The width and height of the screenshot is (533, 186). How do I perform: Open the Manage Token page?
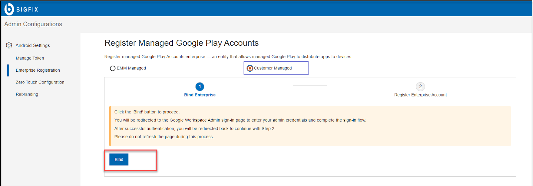[x=30, y=58]
